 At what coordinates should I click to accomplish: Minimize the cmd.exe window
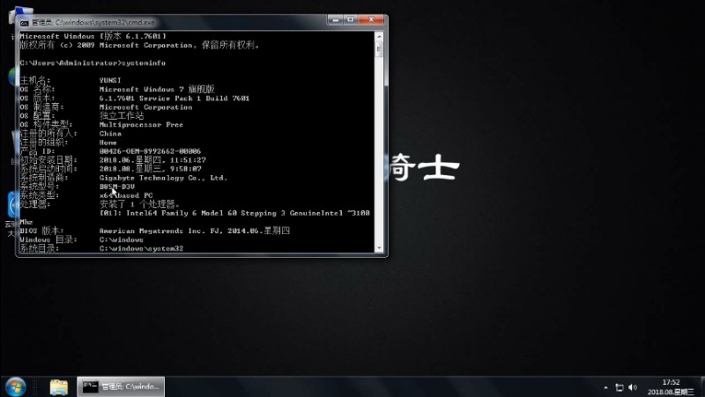(335, 19)
